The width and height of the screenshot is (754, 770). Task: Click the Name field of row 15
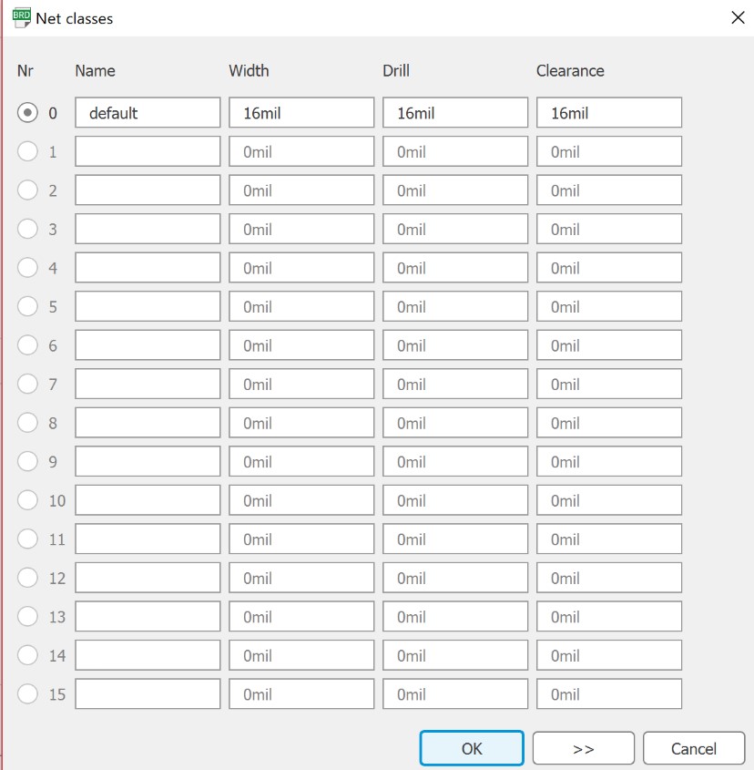pos(148,694)
